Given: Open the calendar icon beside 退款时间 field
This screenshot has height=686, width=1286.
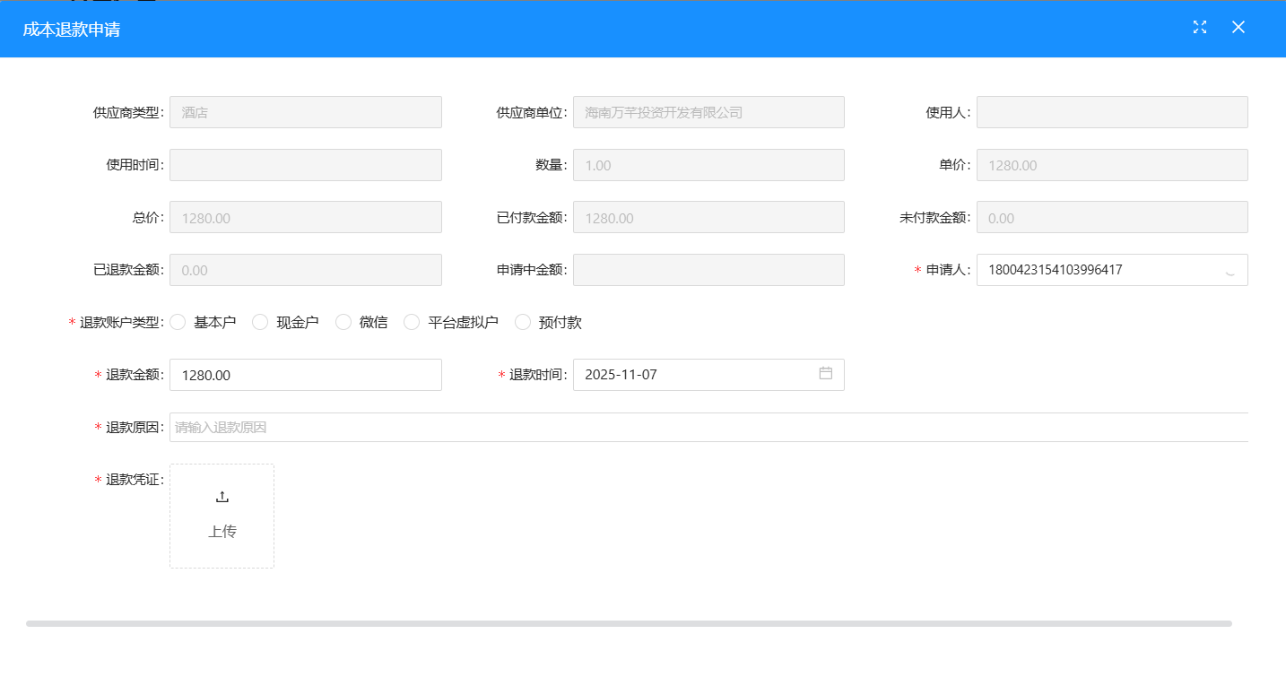Looking at the screenshot, I should pyautogui.click(x=826, y=374).
